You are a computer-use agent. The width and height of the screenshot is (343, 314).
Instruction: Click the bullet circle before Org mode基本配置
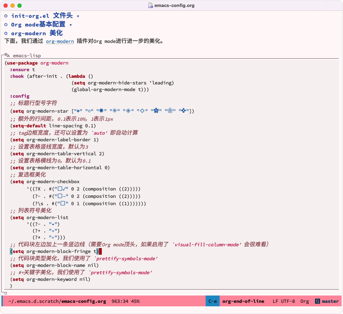[x=6, y=24]
